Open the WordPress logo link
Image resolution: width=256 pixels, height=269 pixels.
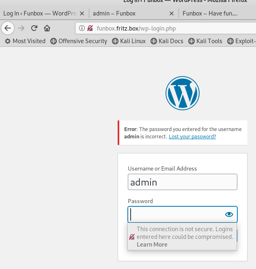[x=183, y=93]
